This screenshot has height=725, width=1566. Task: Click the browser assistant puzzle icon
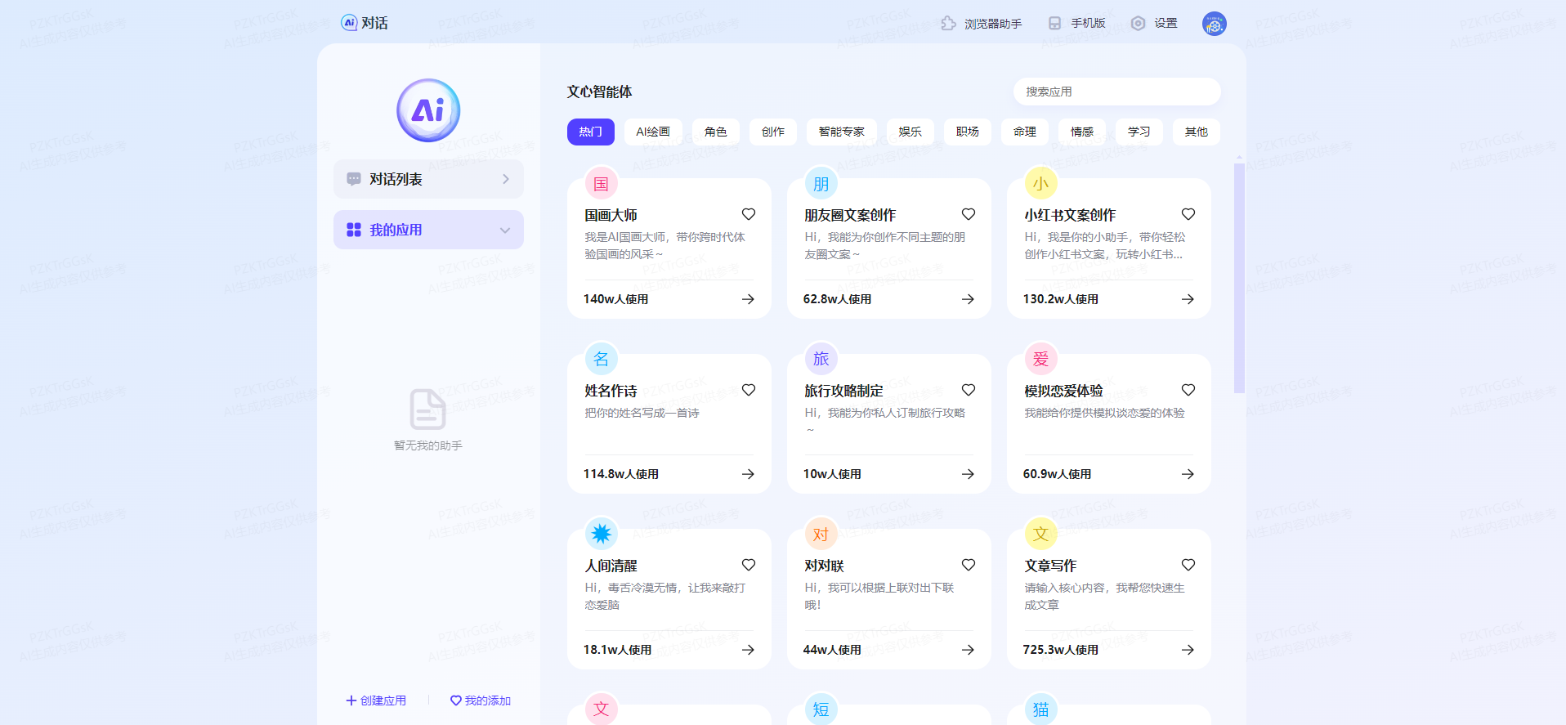948,24
